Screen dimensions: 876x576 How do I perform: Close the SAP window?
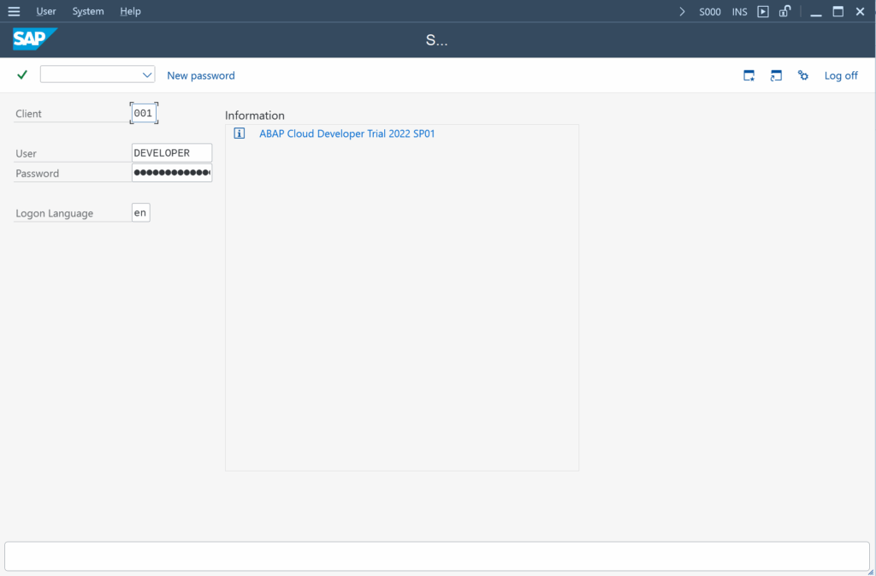coord(861,11)
